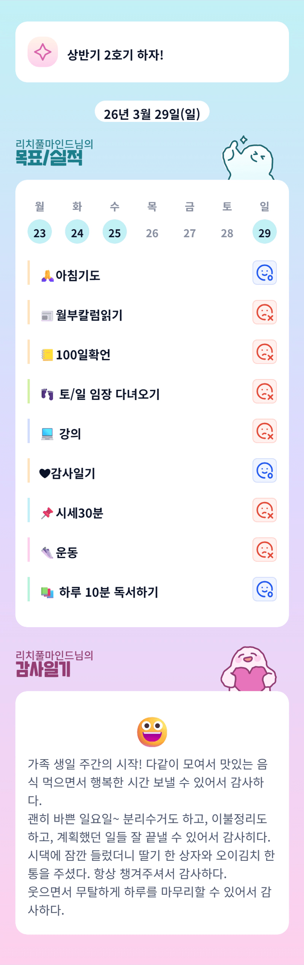Click the 하루 10분 독서하기 smiley icon

pyautogui.click(x=264, y=589)
